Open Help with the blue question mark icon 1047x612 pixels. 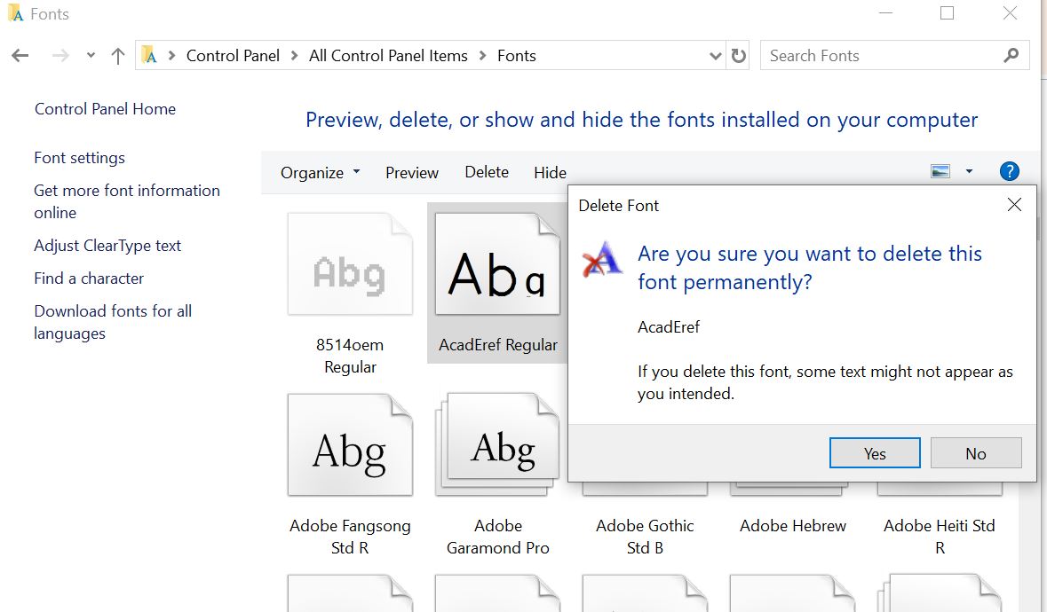pos(1010,171)
